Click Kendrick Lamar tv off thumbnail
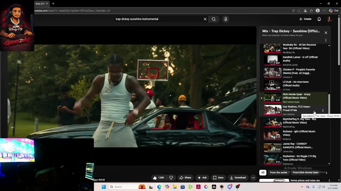This screenshot has width=341, height=191. 273,60
